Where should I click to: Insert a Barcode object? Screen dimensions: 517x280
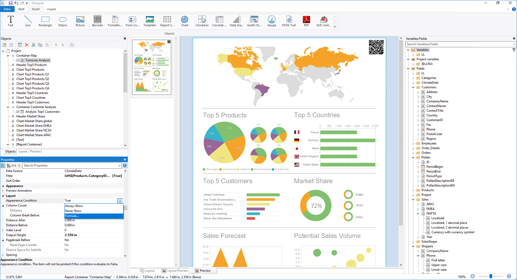click(x=97, y=21)
